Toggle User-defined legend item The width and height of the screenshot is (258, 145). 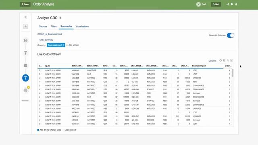(69, 130)
